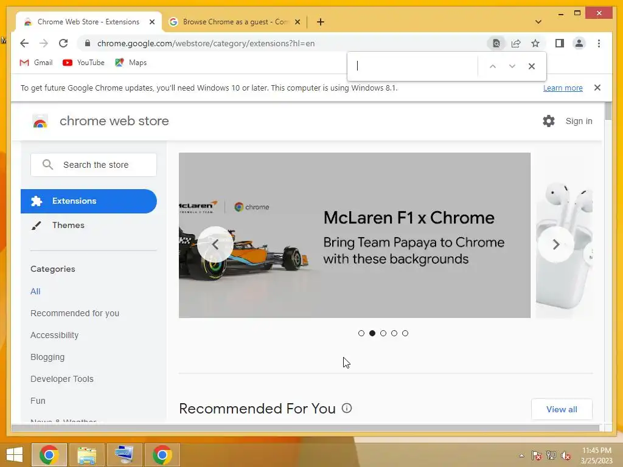Click the Search the store field
The width and height of the screenshot is (623, 467).
click(93, 164)
